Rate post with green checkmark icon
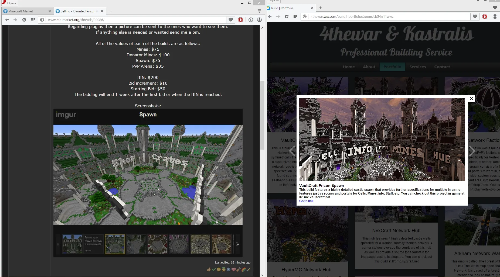The height and width of the screenshot is (277, 500). pyautogui.click(x=214, y=269)
